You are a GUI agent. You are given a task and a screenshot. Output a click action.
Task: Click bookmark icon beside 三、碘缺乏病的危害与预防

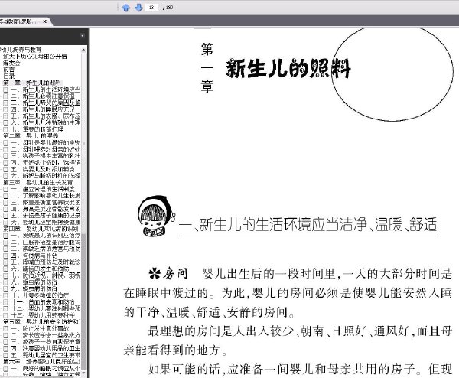tap(6, 249)
